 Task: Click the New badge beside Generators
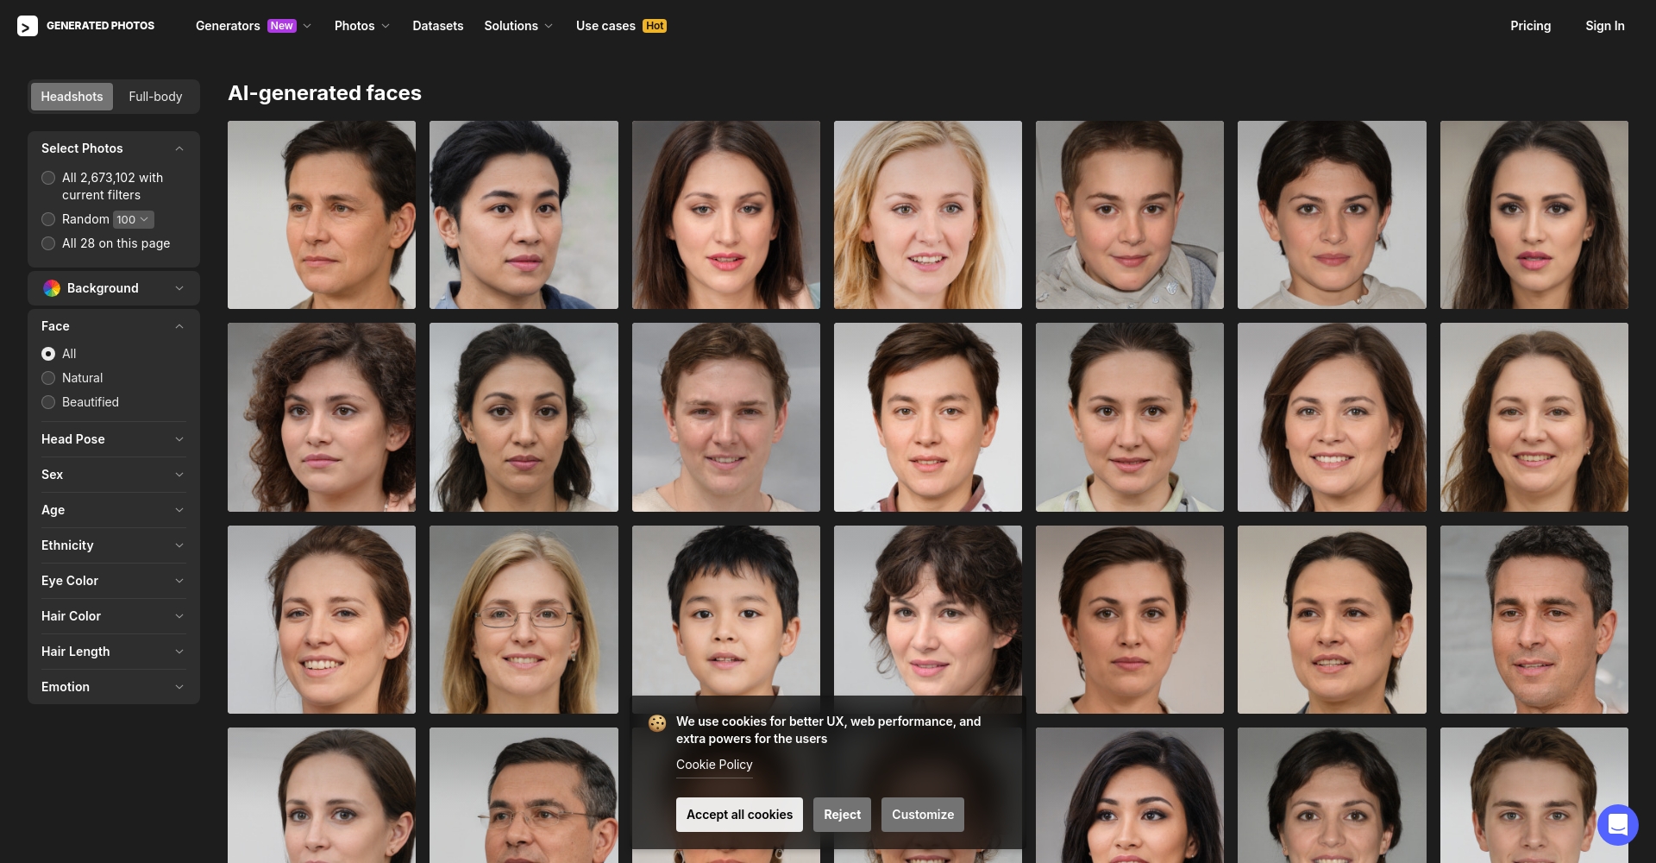tap(282, 26)
